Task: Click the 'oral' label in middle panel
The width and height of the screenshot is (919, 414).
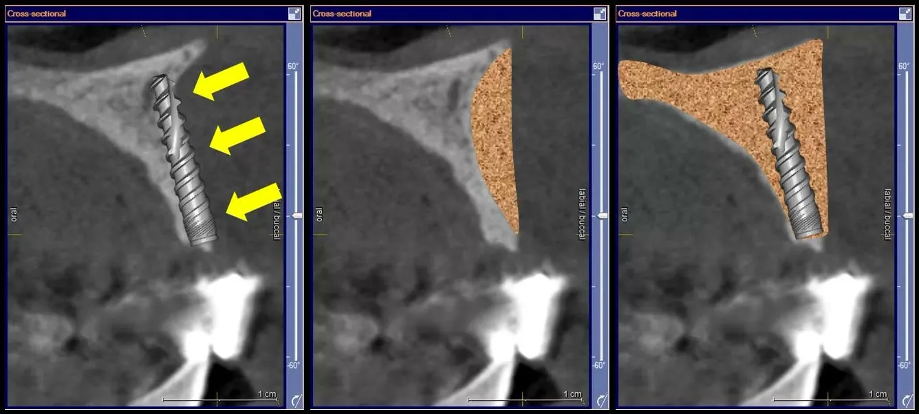Action: [x=318, y=215]
